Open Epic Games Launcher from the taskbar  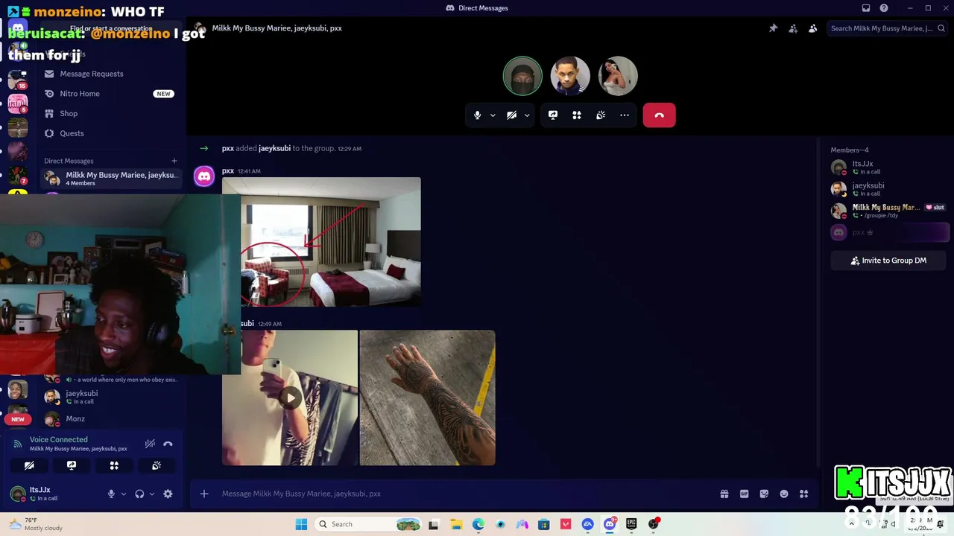coord(631,524)
